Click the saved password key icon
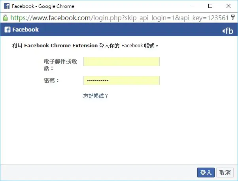The height and width of the screenshot is (181, 238). point(232,18)
